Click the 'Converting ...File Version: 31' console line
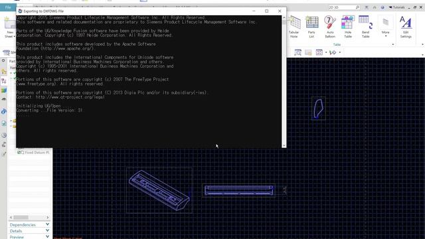The width and height of the screenshot is (425, 239). point(49,110)
